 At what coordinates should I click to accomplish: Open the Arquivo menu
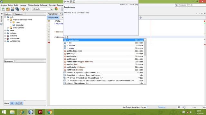coord(4,5)
